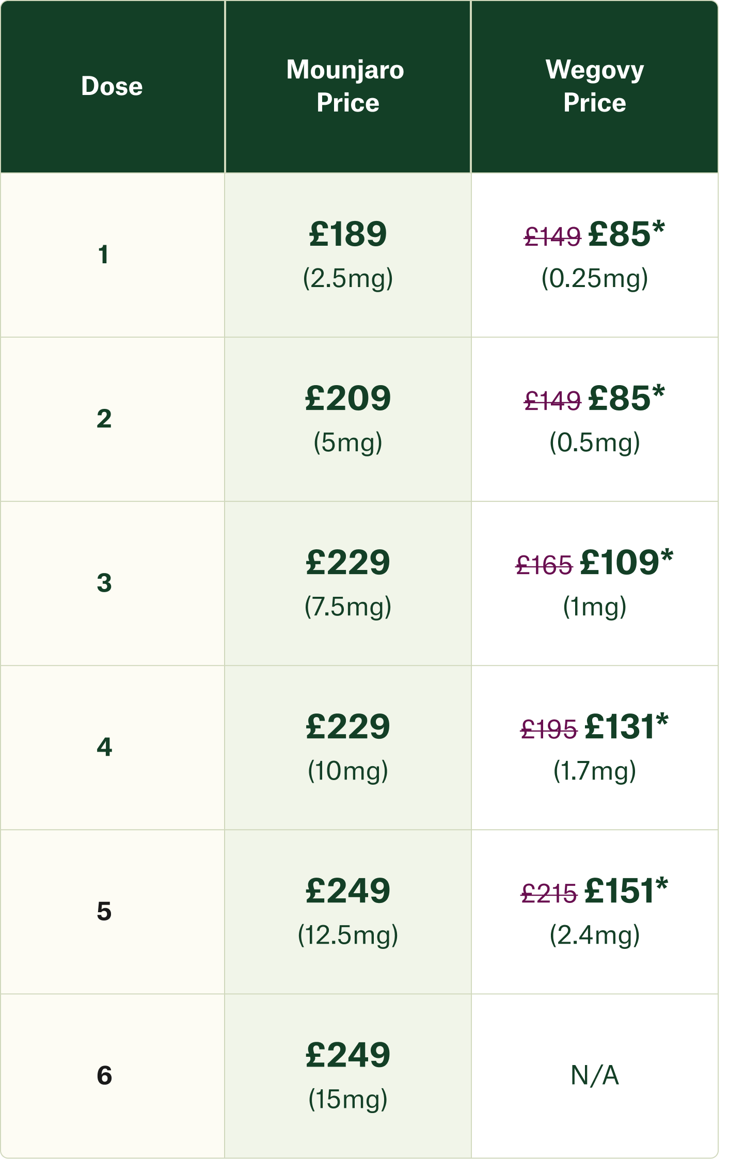
Task: Click the £85 Wegovy 0.5mg price
Action: [626, 398]
